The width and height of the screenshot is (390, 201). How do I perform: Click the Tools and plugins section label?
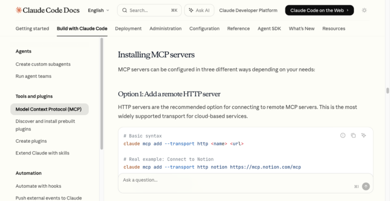34,96
